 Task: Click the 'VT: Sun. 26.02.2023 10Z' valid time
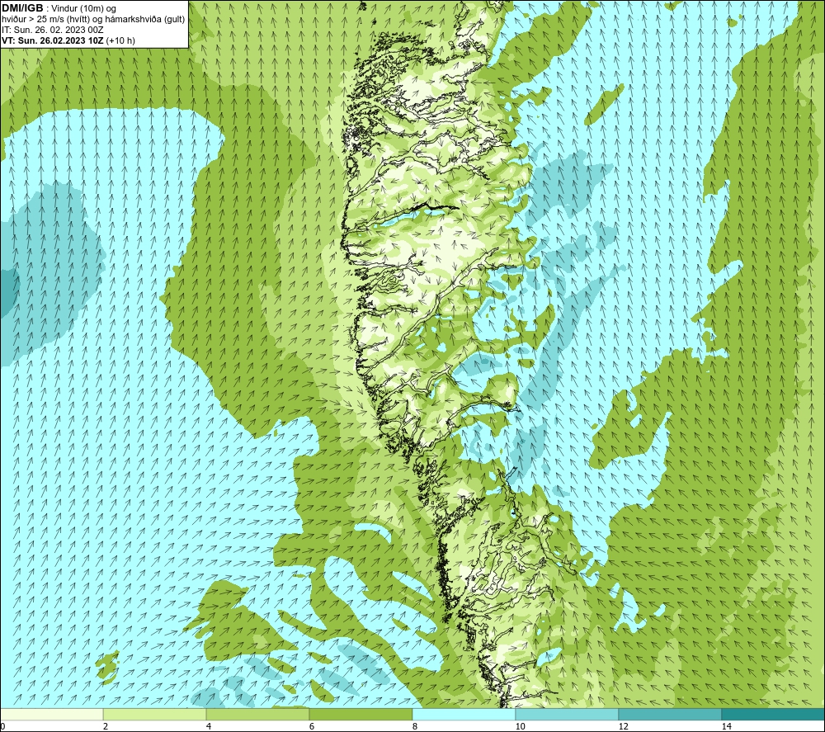click(x=53, y=40)
